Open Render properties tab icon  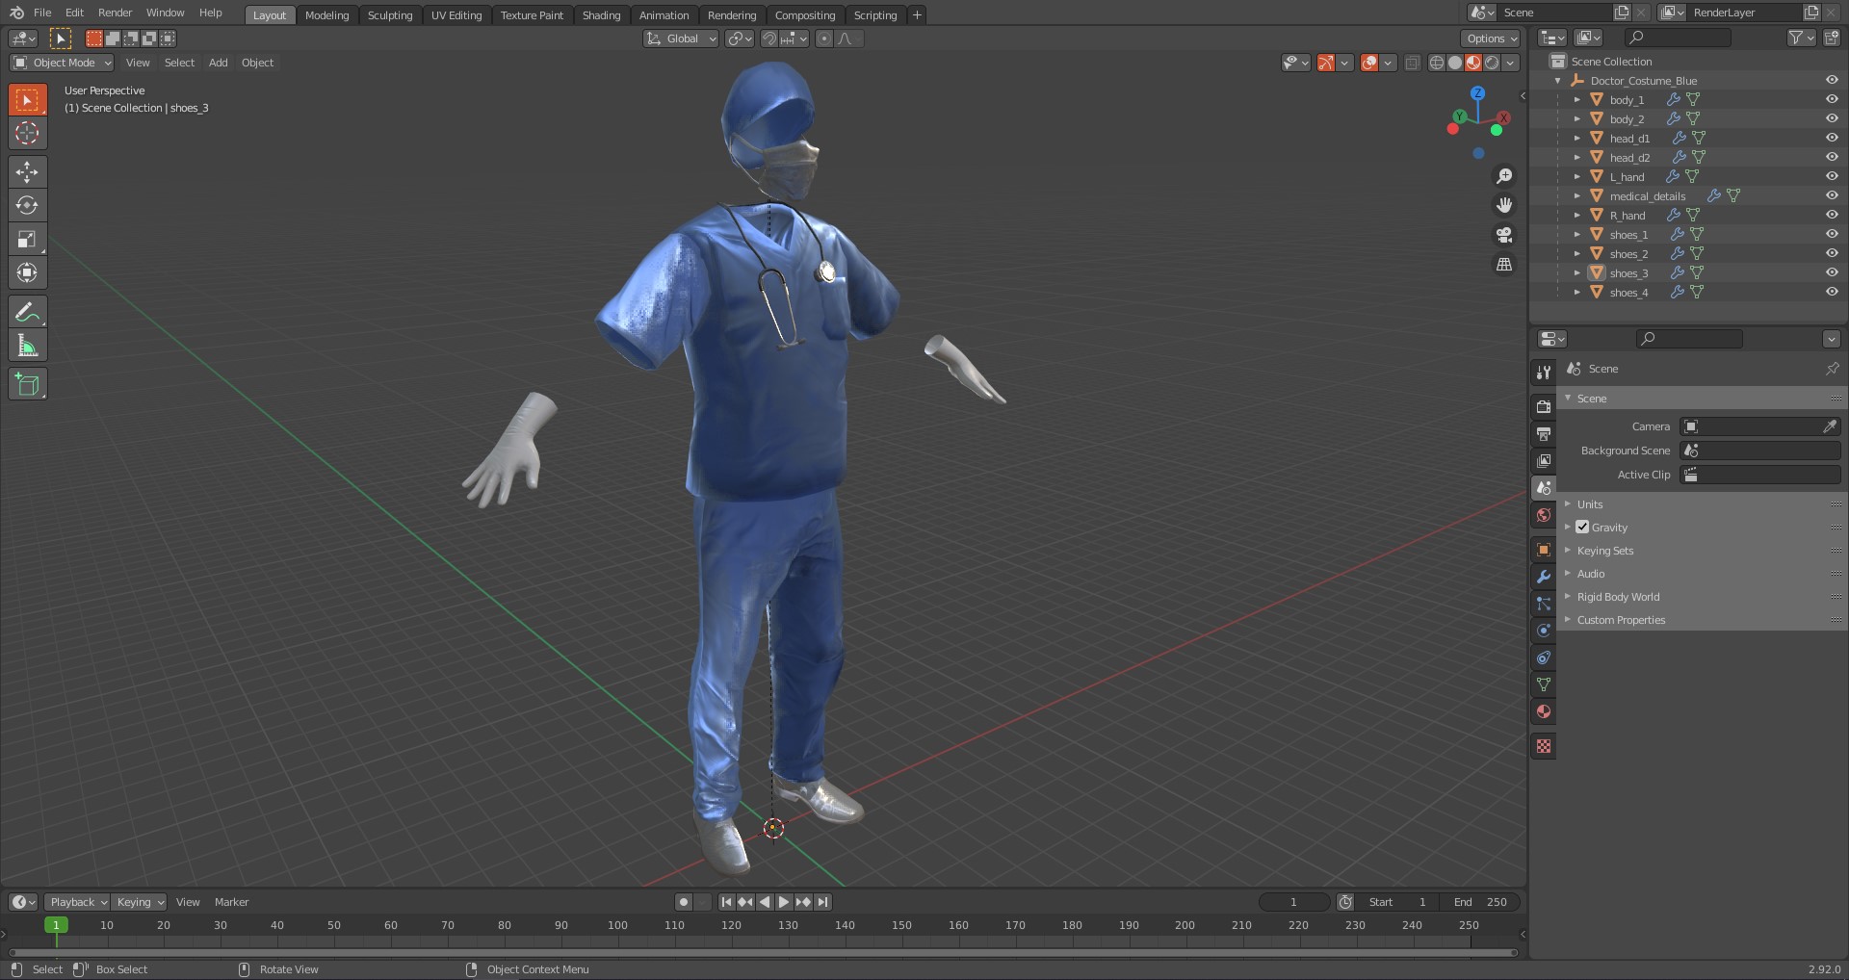1544,407
